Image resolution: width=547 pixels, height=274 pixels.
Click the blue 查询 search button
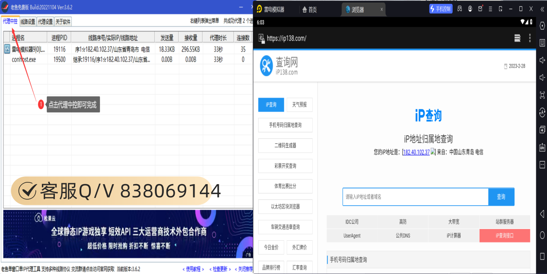tap(501, 197)
